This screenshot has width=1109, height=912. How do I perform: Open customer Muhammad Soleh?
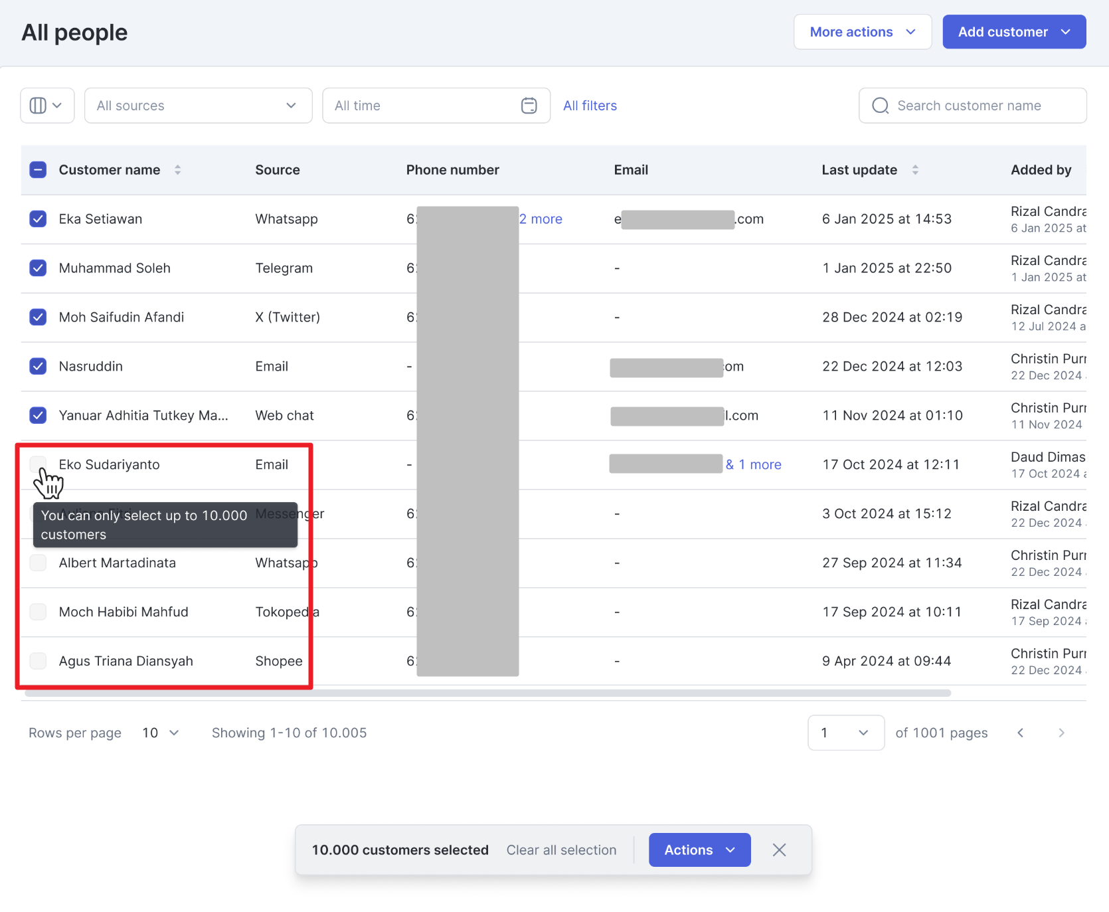point(115,268)
